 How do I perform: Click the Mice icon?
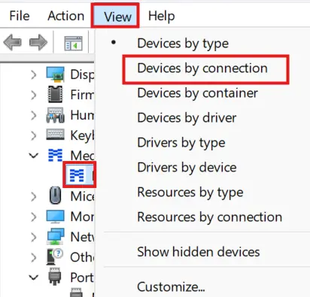[55, 195]
